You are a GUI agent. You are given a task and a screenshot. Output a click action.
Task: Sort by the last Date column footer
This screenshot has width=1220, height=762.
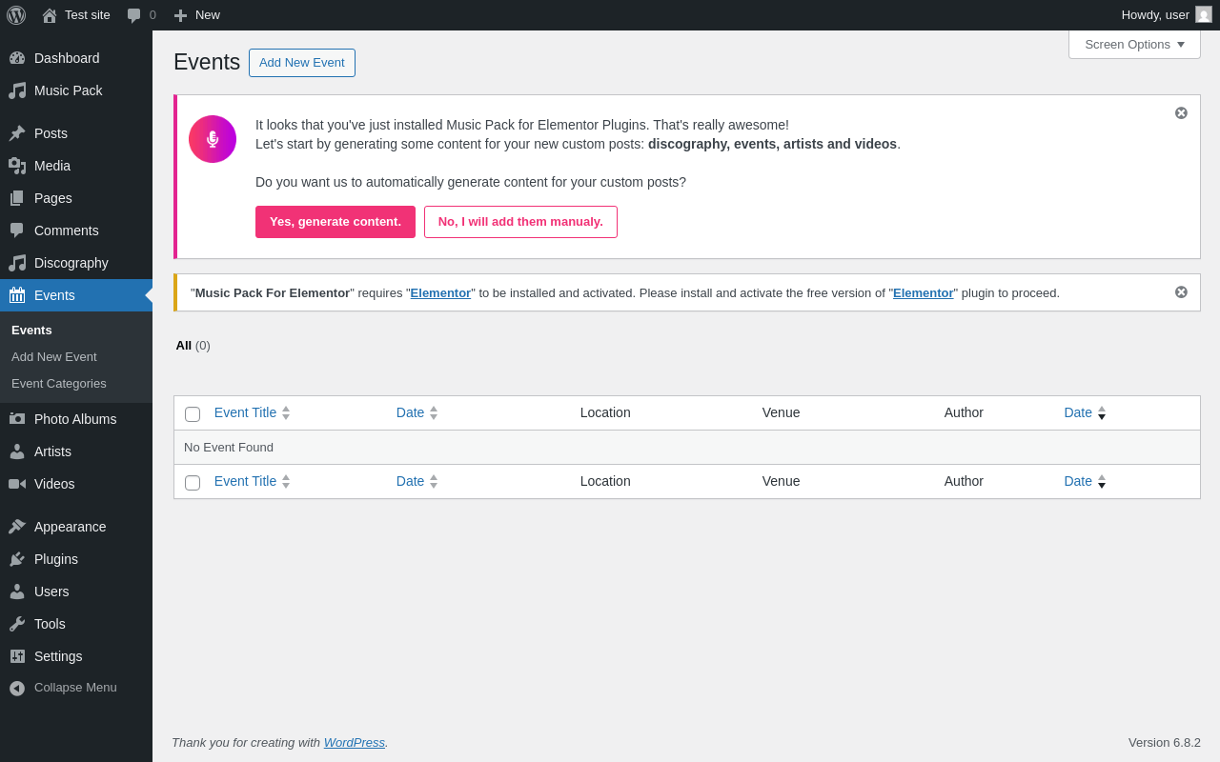pyautogui.click(x=1085, y=481)
